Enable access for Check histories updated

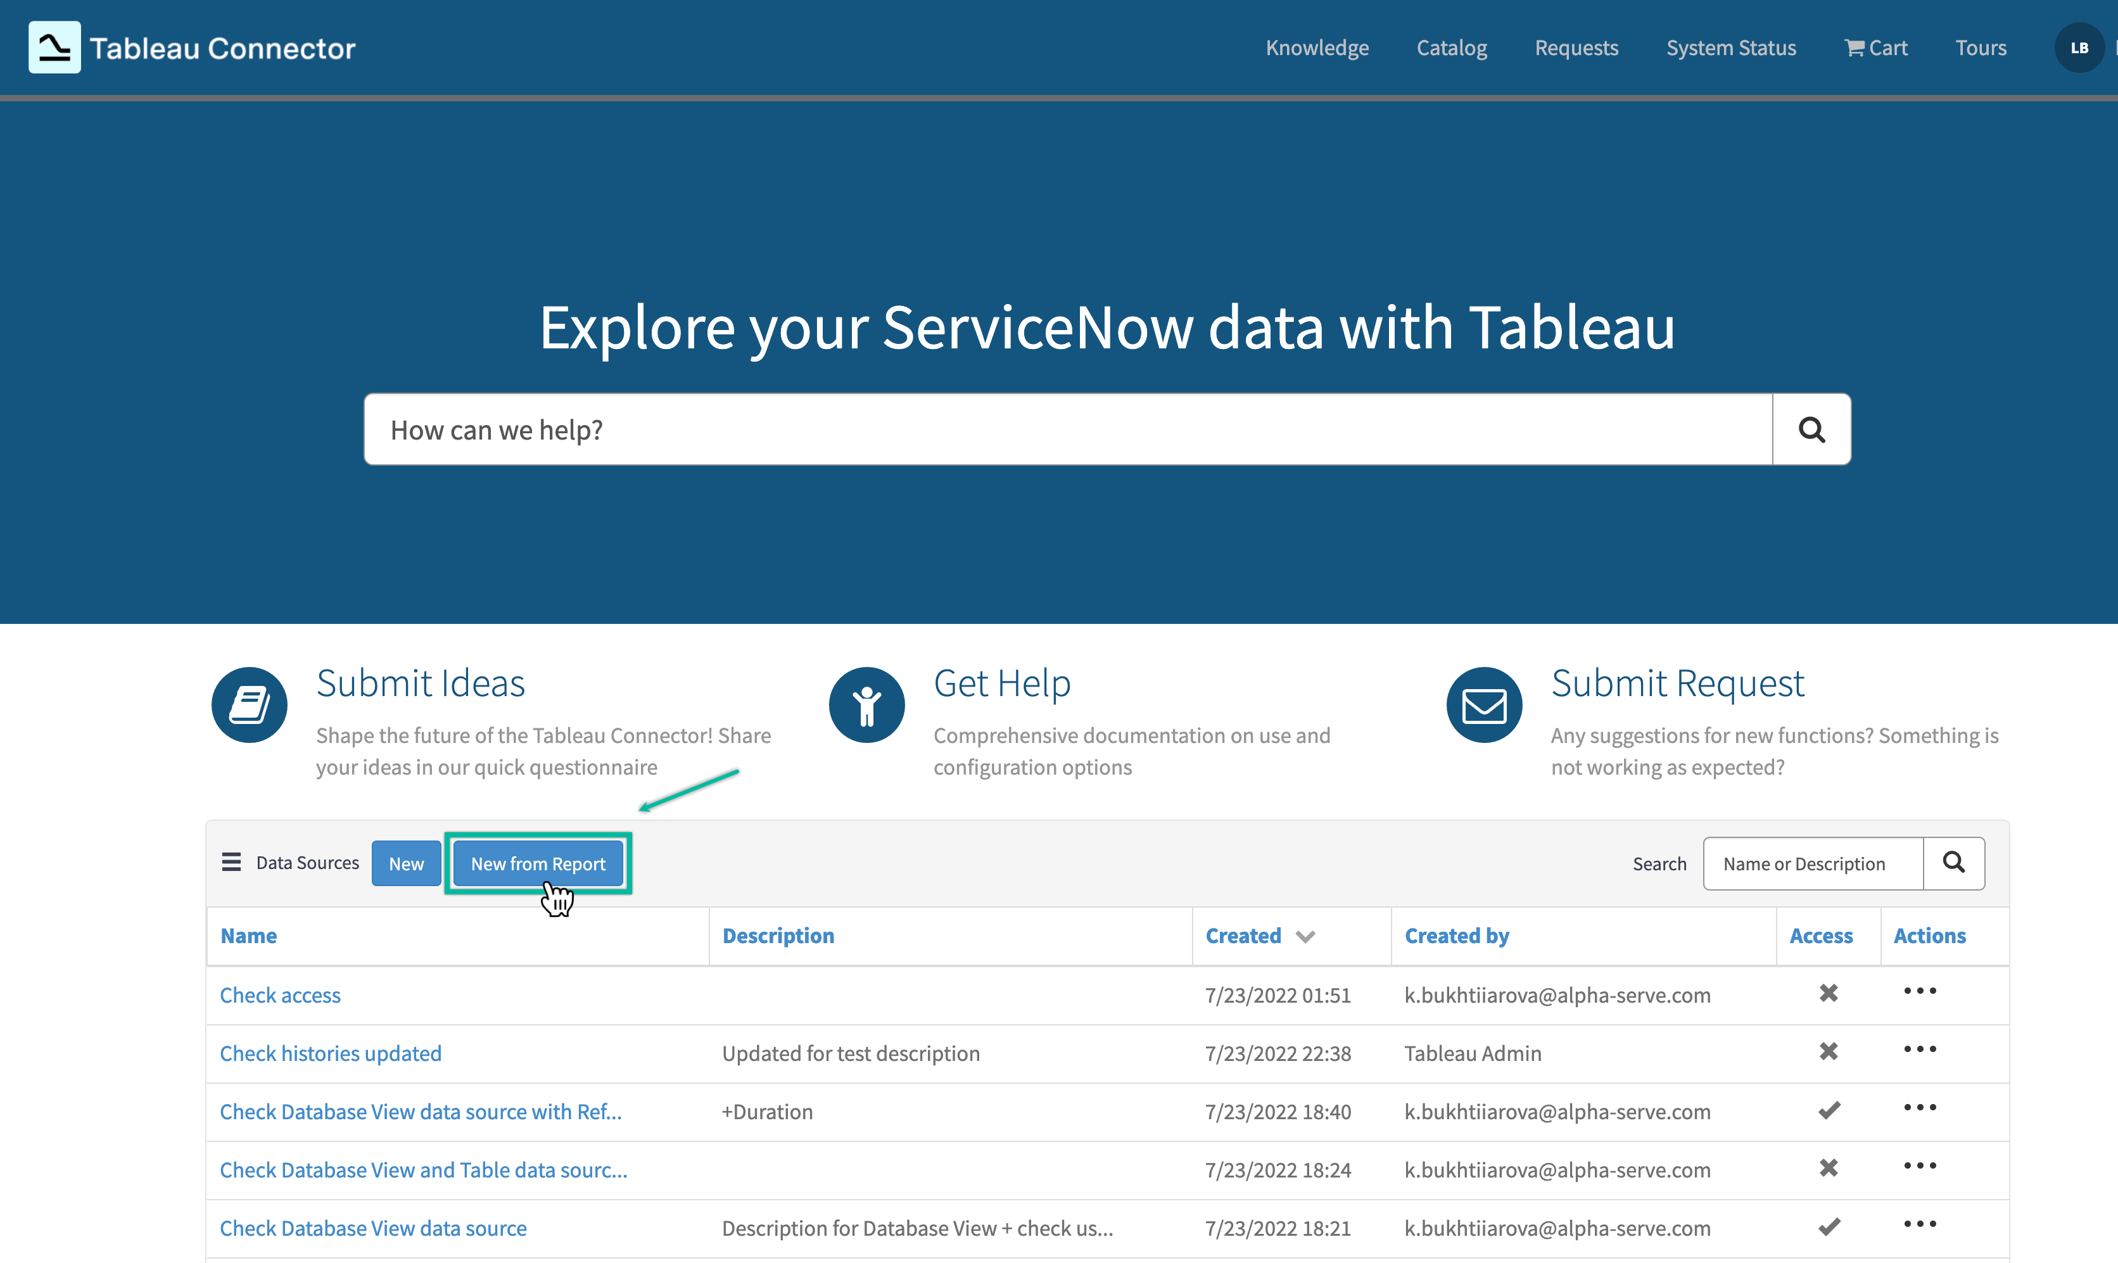click(x=1828, y=1050)
